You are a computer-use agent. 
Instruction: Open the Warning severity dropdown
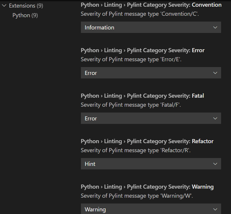[146, 209]
